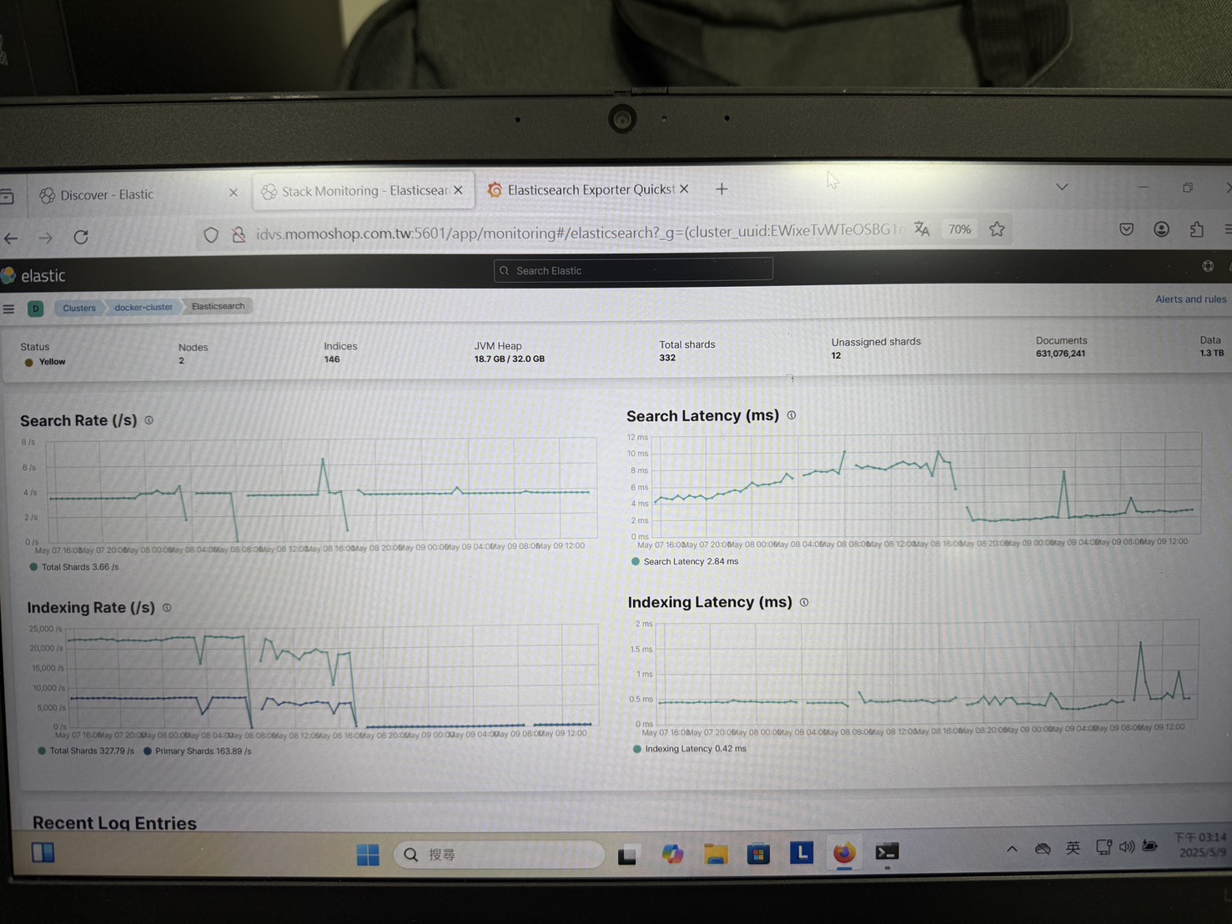Click the Search Latency info icon
1232x924 pixels.
click(792, 415)
